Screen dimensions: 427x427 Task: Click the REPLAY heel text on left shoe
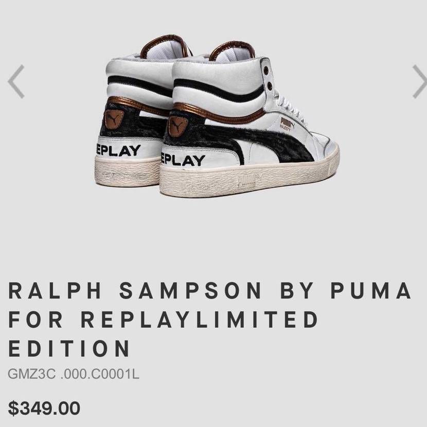coord(118,151)
